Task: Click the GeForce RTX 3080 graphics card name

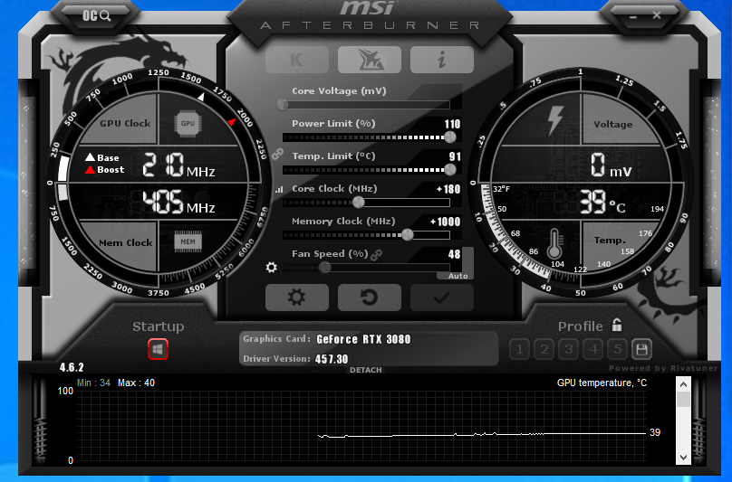Action: pyautogui.click(x=363, y=339)
